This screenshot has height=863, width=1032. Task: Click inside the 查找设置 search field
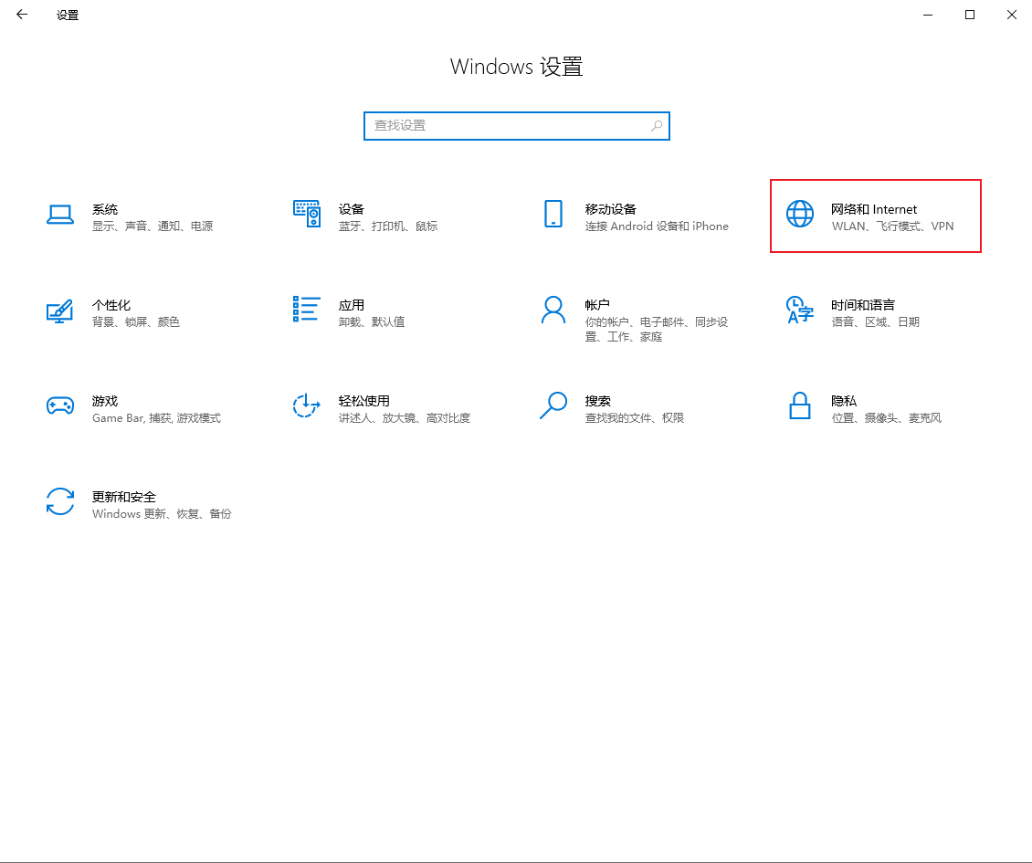pyautogui.click(x=517, y=126)
